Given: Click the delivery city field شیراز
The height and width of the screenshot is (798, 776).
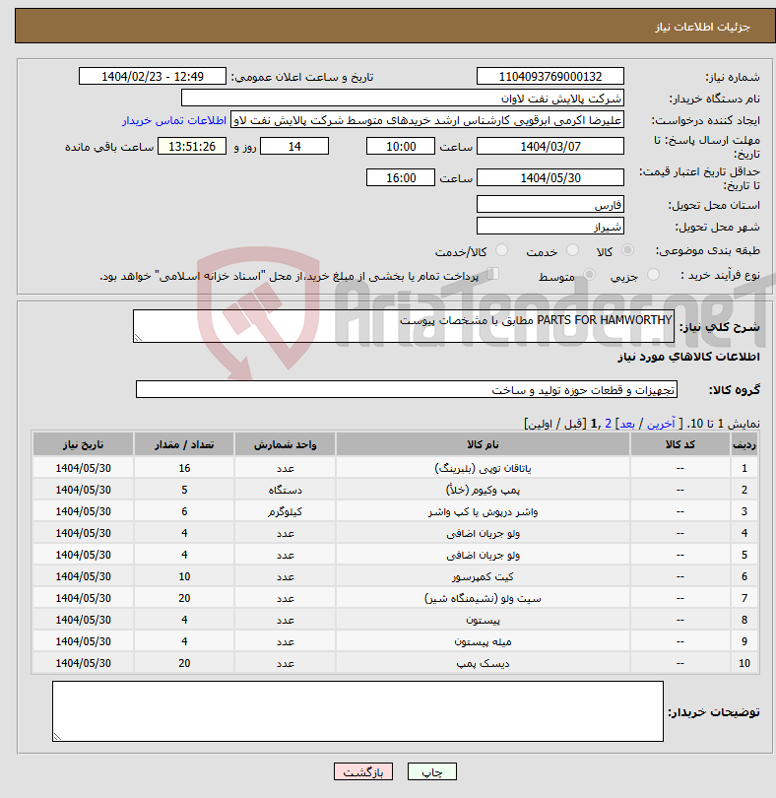Looking at the screenshot, I should (550, 227).
